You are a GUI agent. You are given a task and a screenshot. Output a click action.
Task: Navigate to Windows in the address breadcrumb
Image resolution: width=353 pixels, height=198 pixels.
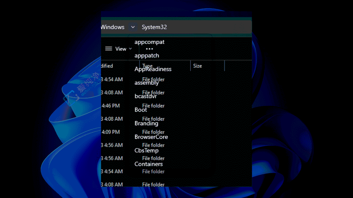[x=113, y=27]
